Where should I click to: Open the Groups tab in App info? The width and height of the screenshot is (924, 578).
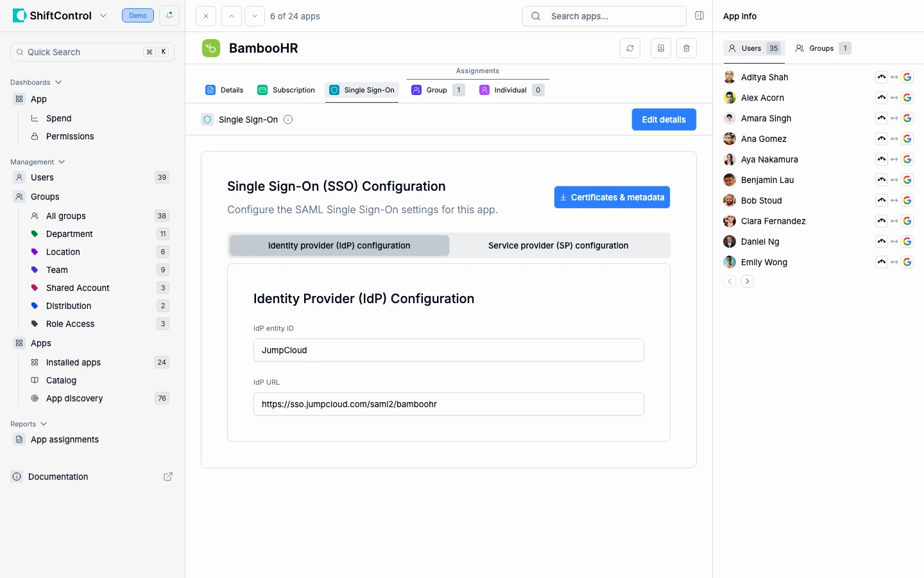[x=822, y=48]
